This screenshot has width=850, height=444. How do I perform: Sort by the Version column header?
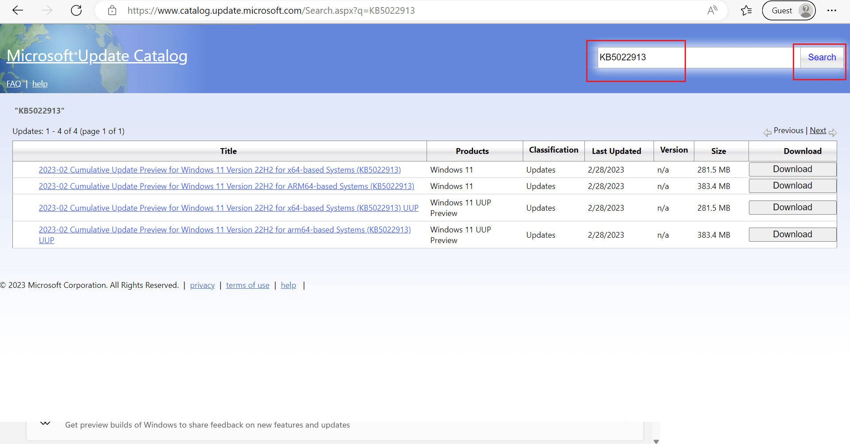[x=674, y=150]
